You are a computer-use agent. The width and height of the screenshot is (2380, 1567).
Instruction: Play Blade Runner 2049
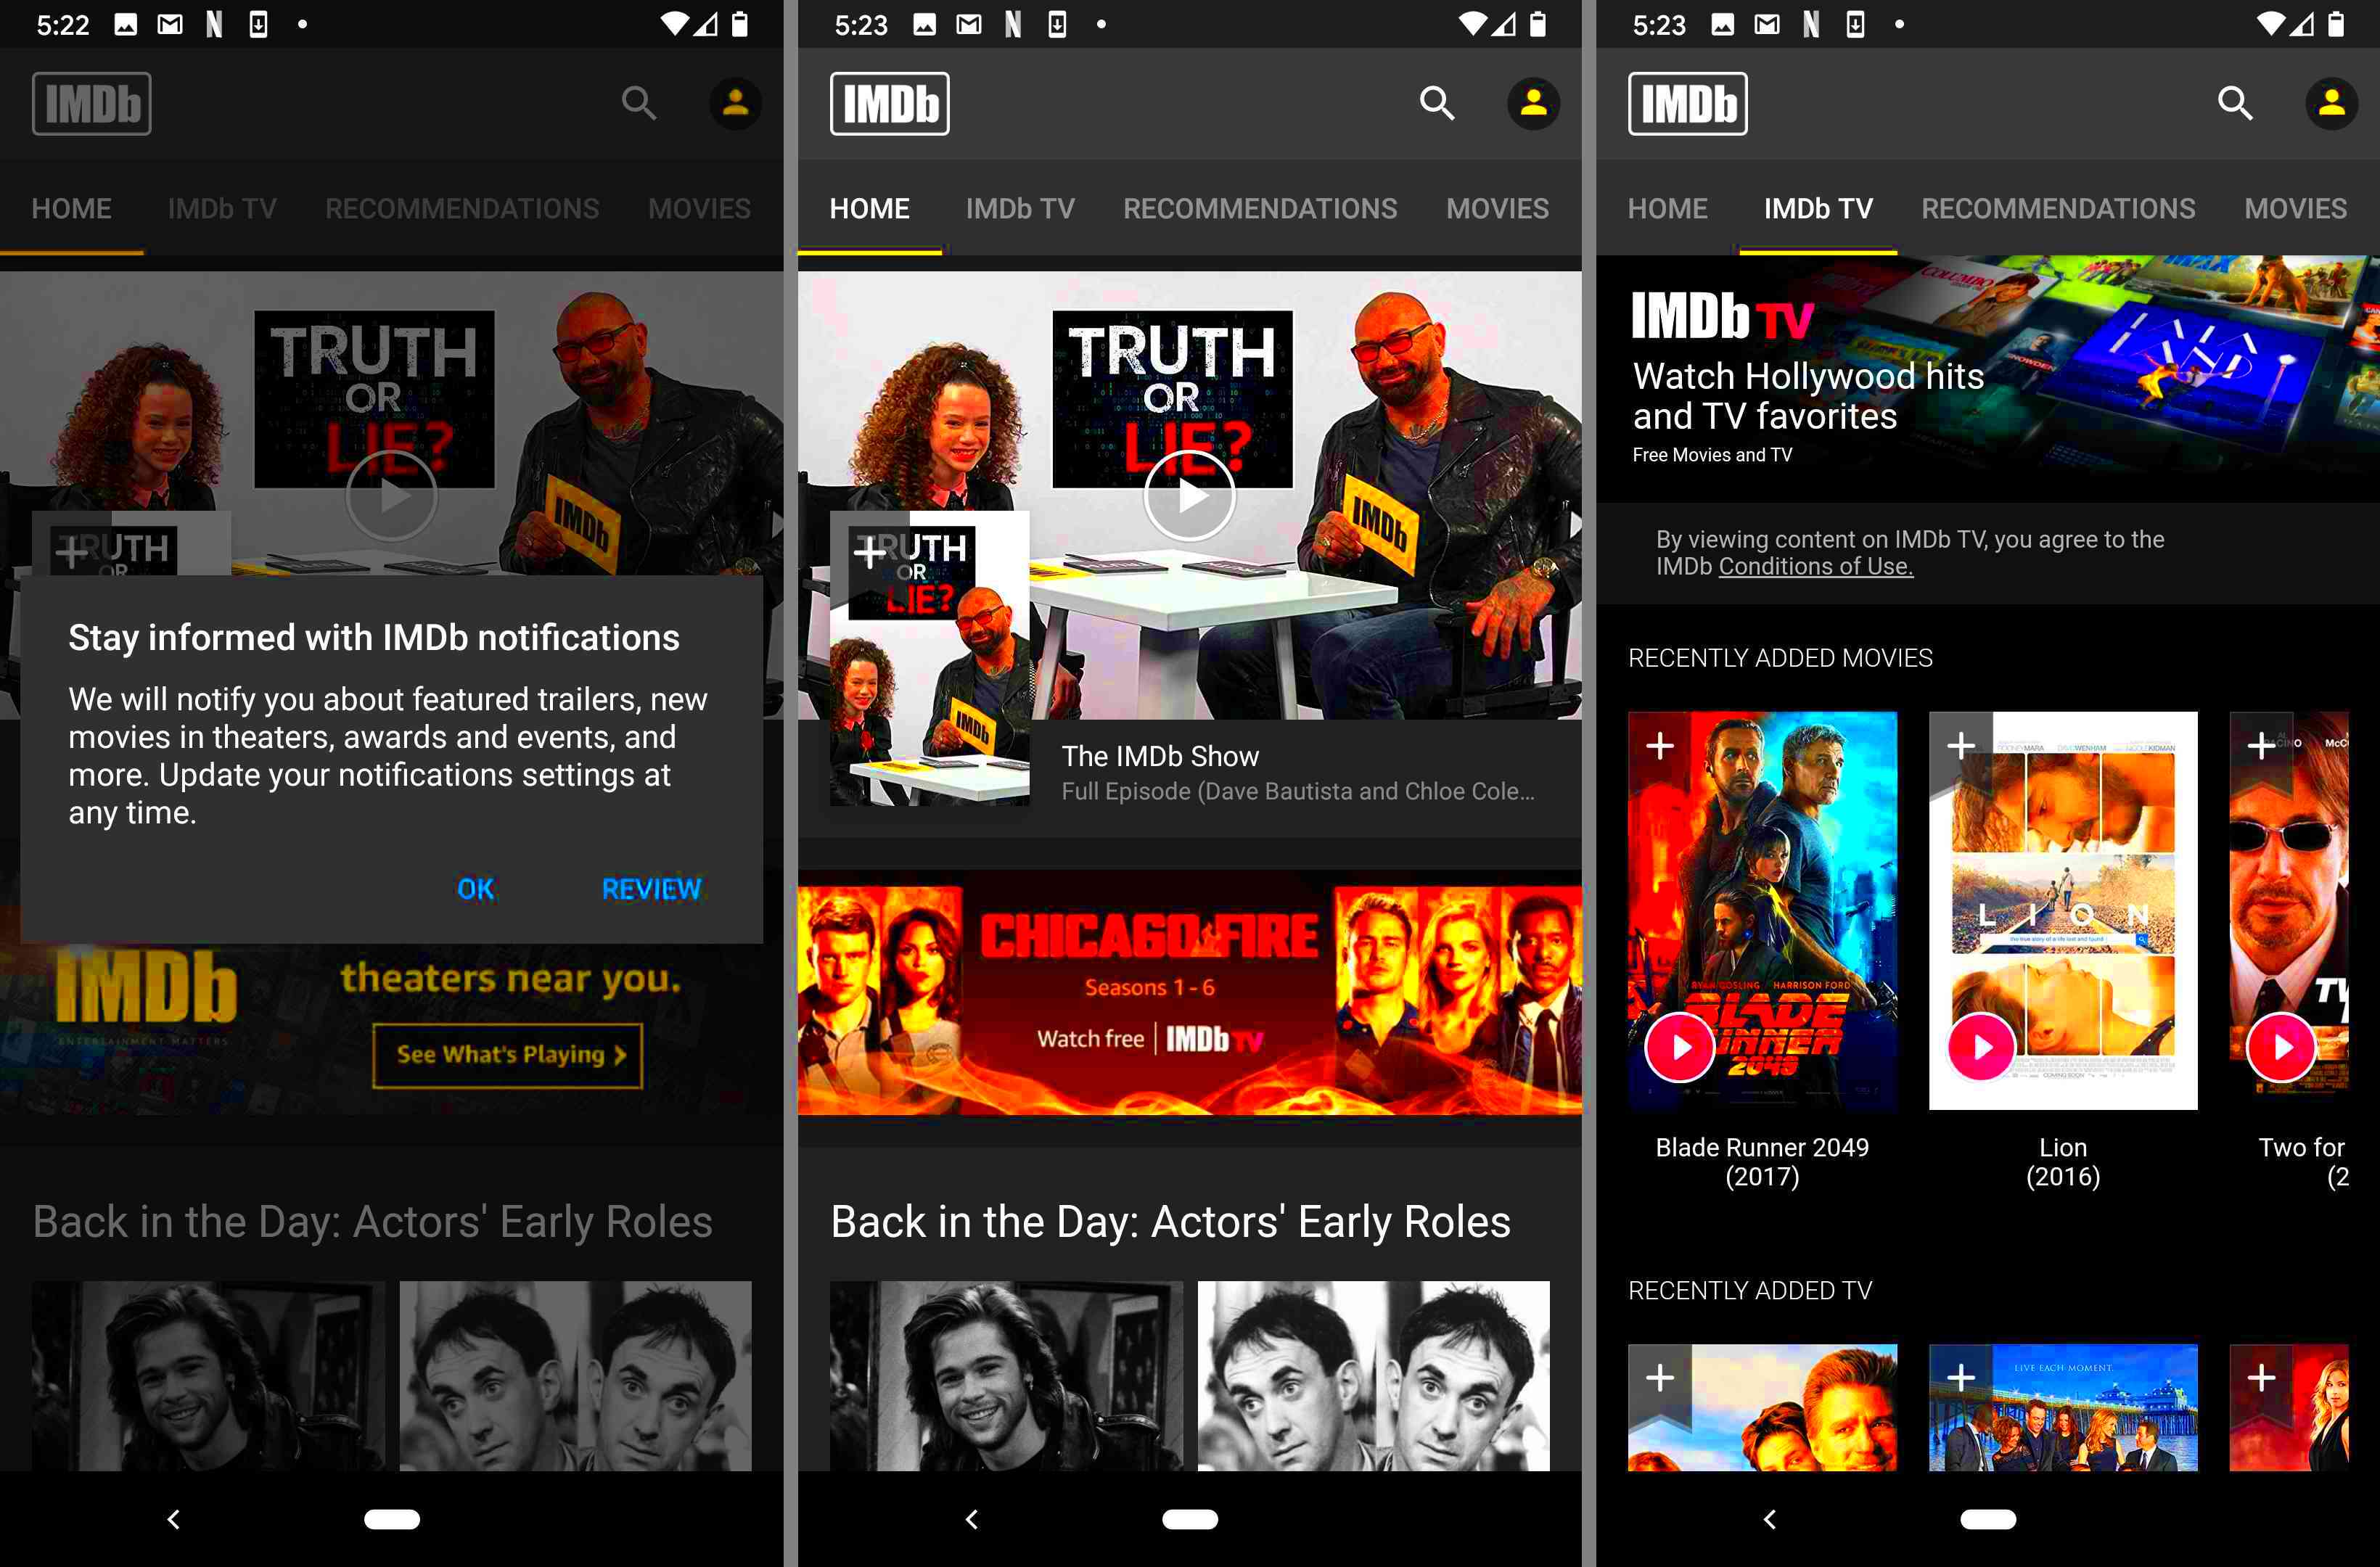tap(1680, 1047)
